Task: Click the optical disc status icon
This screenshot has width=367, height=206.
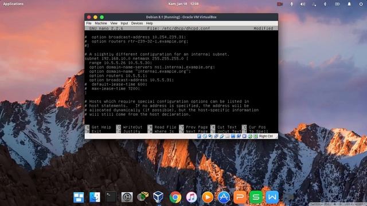Action: point(205,136)
